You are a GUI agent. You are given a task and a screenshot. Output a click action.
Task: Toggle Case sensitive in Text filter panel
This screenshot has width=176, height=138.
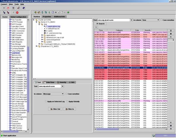click(x=67, y=94)
